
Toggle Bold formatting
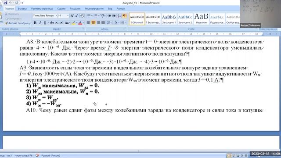tap(35, 23)
